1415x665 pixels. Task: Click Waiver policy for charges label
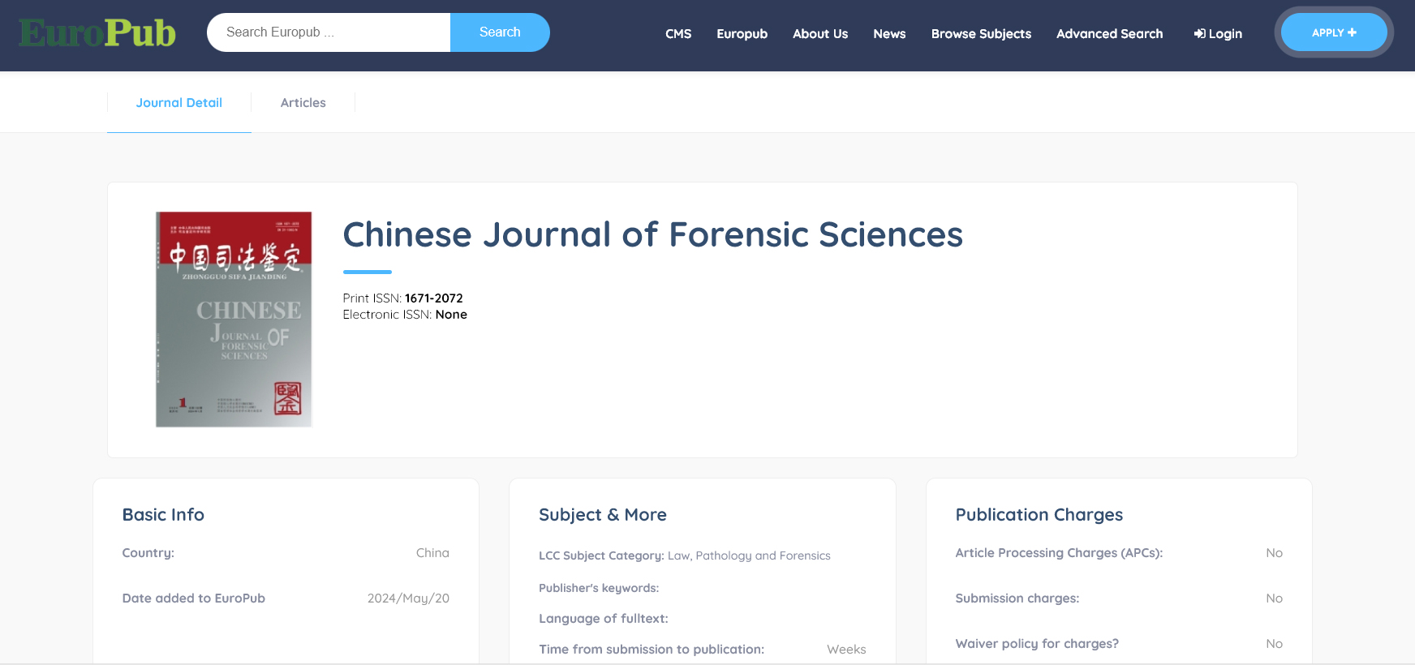click(1037, 644)
